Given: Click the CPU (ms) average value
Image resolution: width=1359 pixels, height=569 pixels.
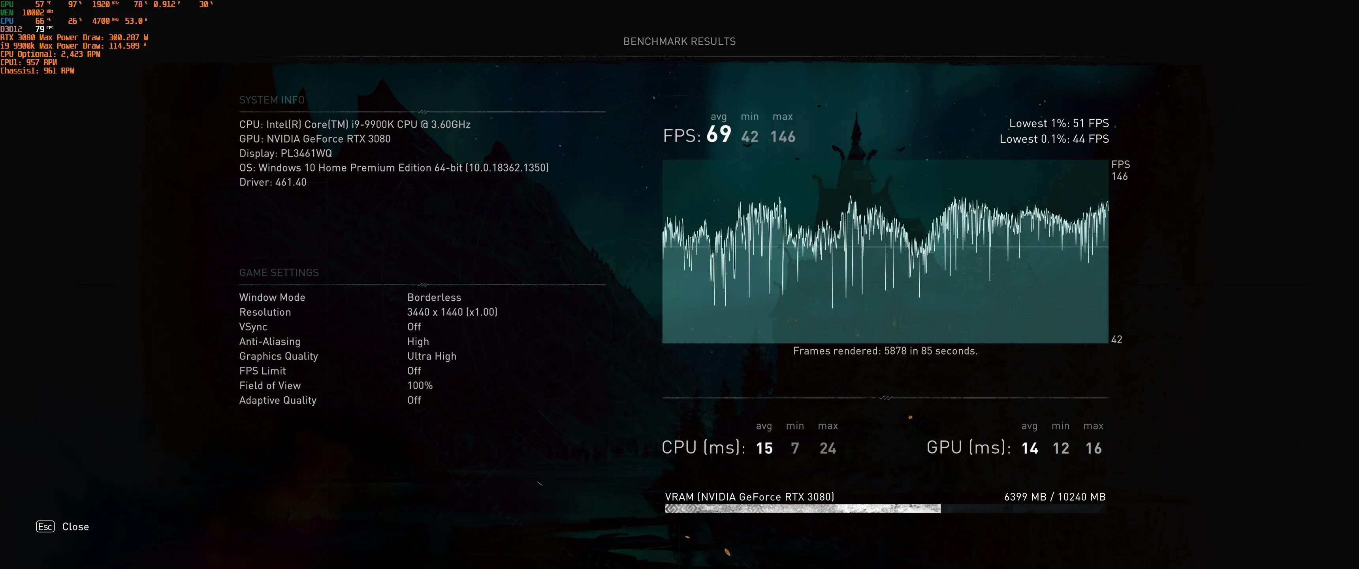Looking at the screenshot, I should tap(764, 448).
